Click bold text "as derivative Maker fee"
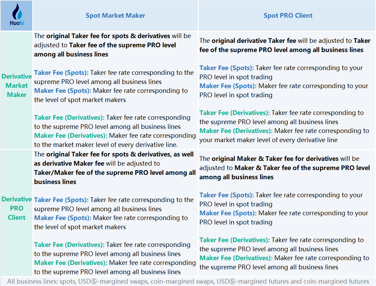Viewport: 376px width, 286px height. tap(69, 164)
